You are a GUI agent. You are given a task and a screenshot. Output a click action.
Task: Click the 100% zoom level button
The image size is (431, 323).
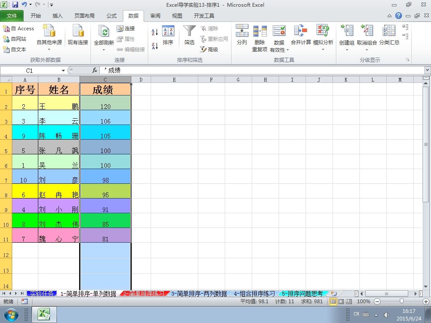[363, 301]
